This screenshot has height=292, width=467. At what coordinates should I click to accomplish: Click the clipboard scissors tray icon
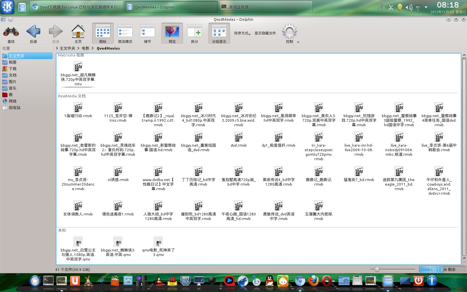point(391,7)
